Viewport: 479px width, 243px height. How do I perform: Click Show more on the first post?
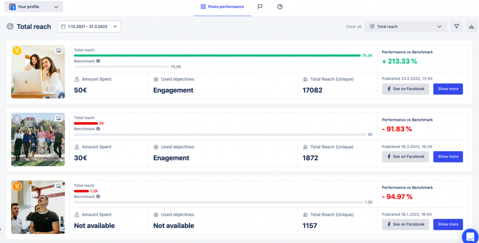pos(448,89)
